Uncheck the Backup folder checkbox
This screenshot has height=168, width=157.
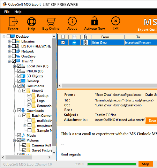click(x=30, y=96)
